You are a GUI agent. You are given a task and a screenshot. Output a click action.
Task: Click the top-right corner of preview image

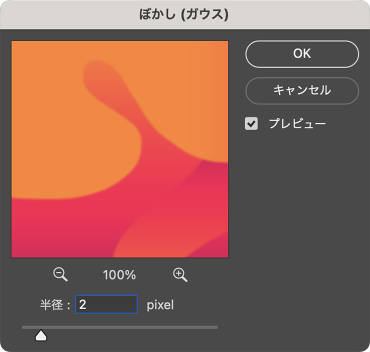[225, 44]
